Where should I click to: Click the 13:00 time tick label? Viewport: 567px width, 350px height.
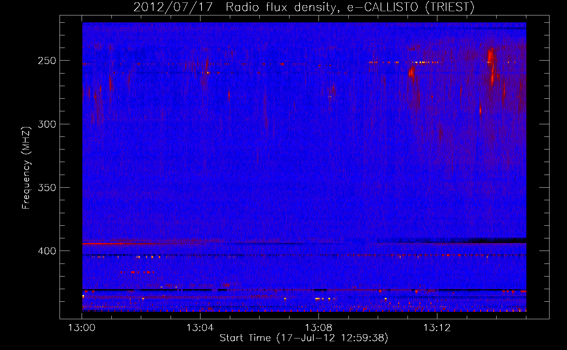(x=82, y=328)
